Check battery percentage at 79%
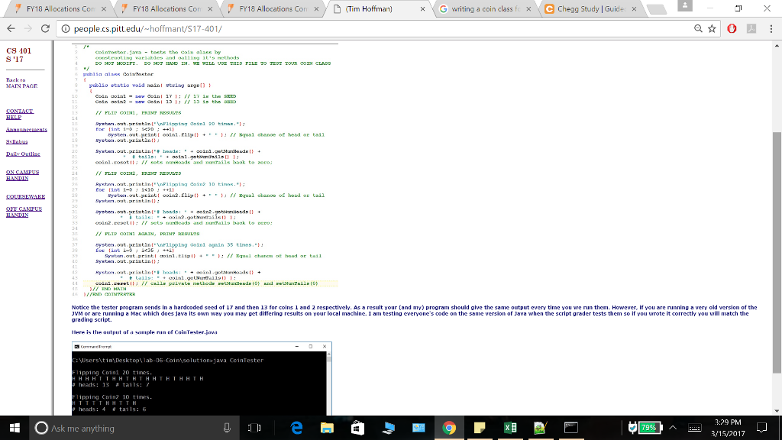 tap(649, 429)
